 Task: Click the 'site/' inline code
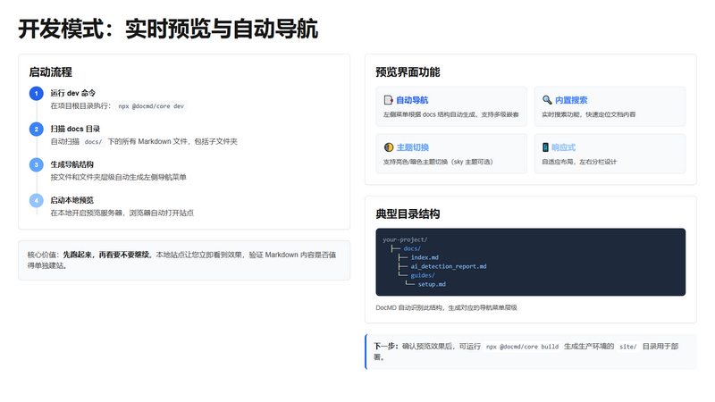point(628,347)
